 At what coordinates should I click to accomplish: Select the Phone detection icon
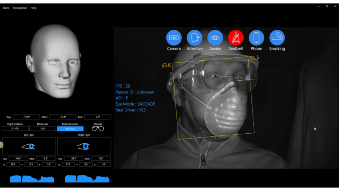point(256,38)
